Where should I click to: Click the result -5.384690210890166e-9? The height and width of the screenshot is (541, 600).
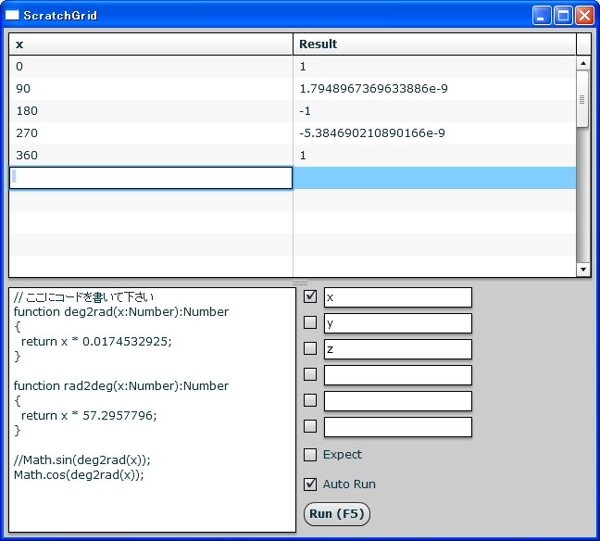coord(372,133)
